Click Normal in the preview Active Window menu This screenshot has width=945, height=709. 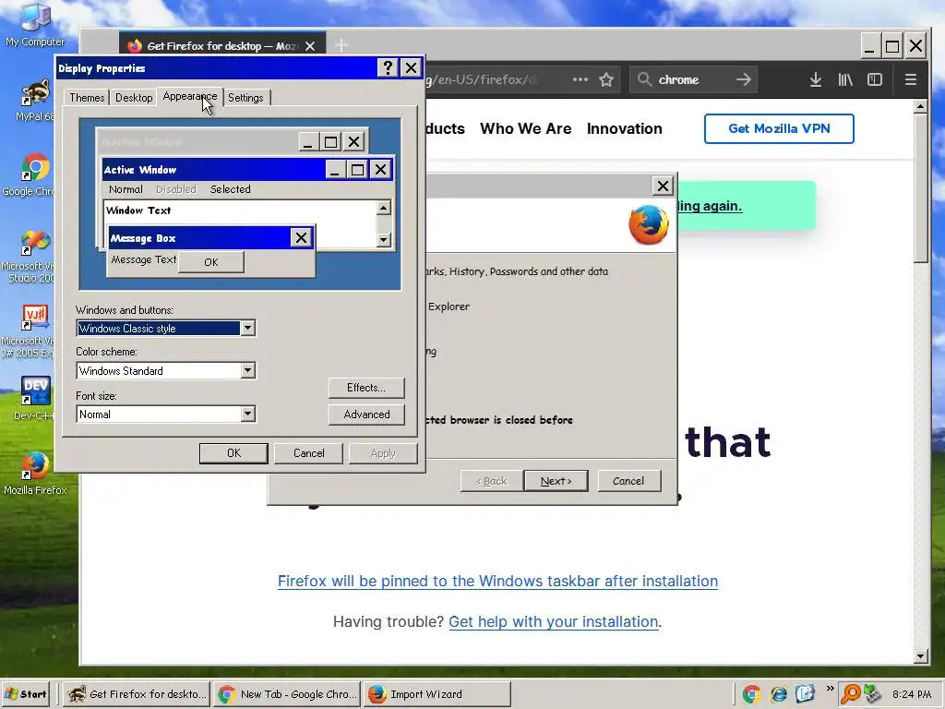pyautogui.click(x=126, y=189)
